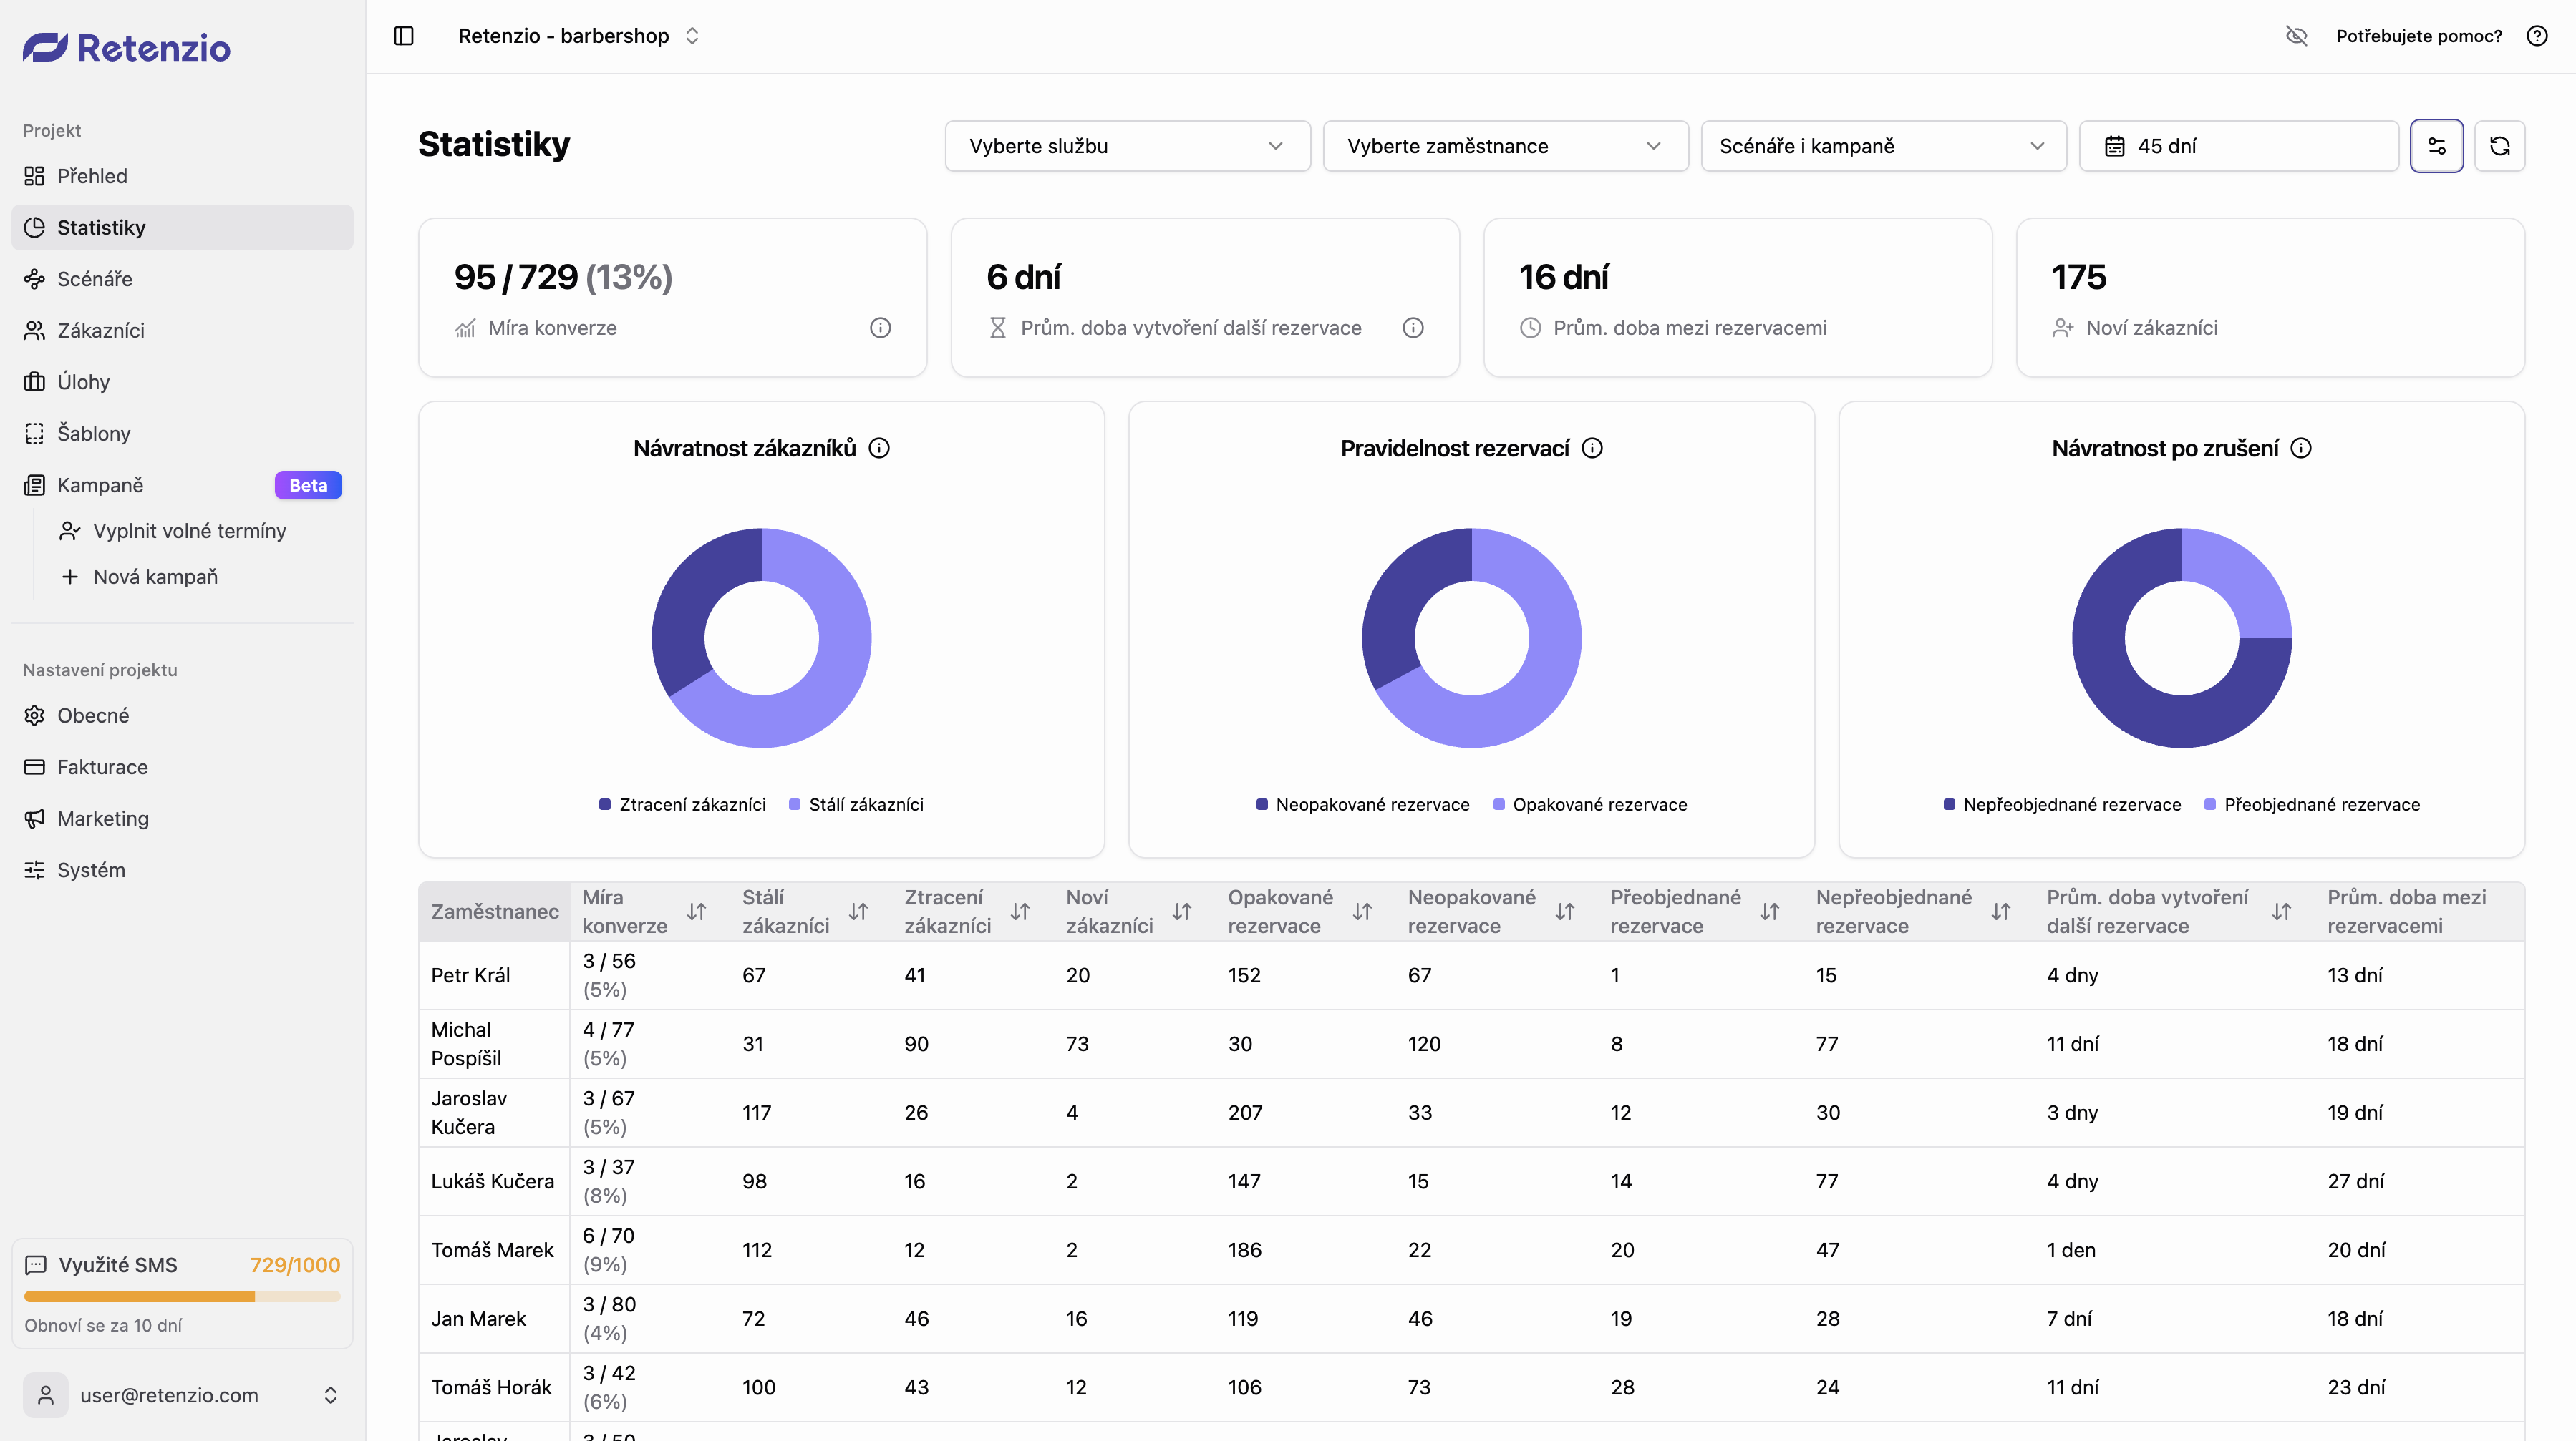Click the refresh statistics icon
The image size is (2576, 1441).
[2499, 146]
